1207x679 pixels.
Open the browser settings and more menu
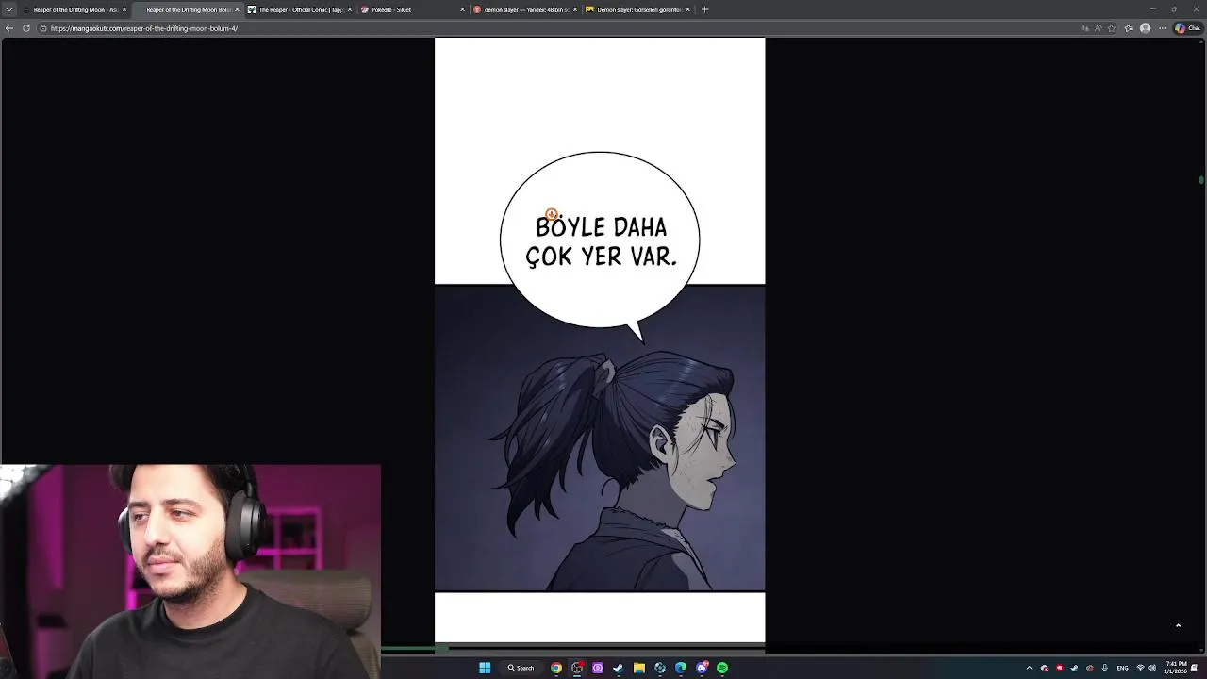(1163, 28)
